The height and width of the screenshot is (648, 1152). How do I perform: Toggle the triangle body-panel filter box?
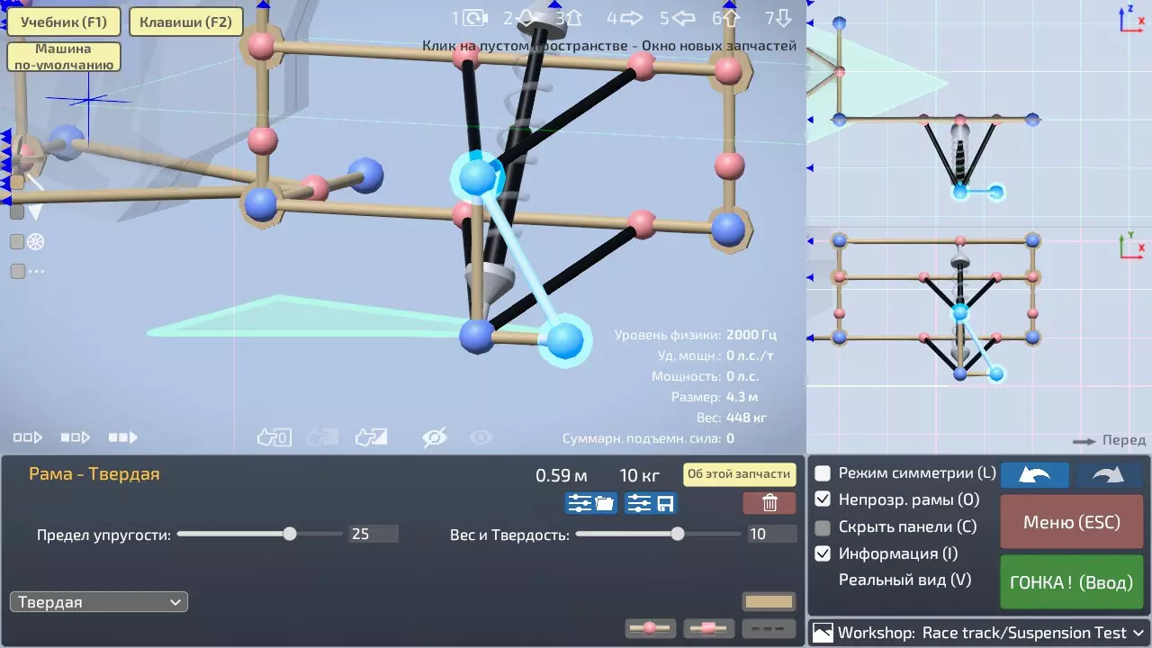(17, 212)
